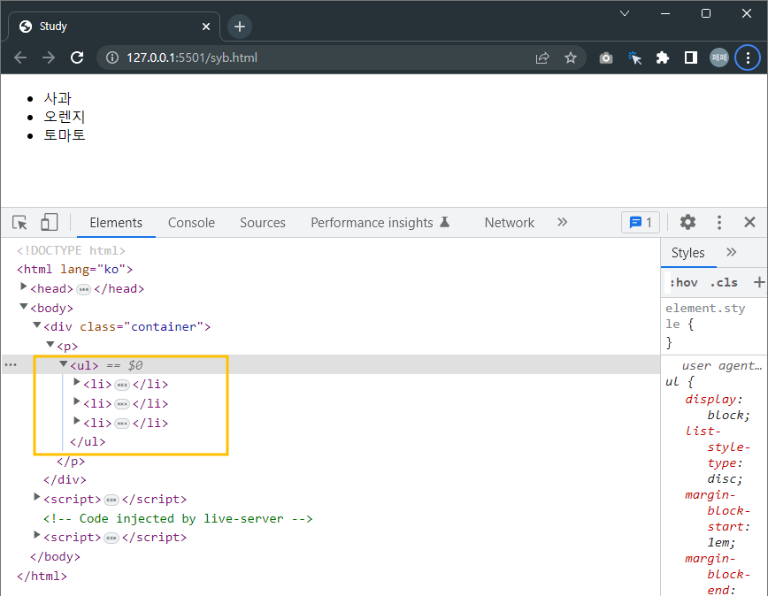Open the Extensions puzzle icon
Screen dimensions: 768x596
click(663, 57)
